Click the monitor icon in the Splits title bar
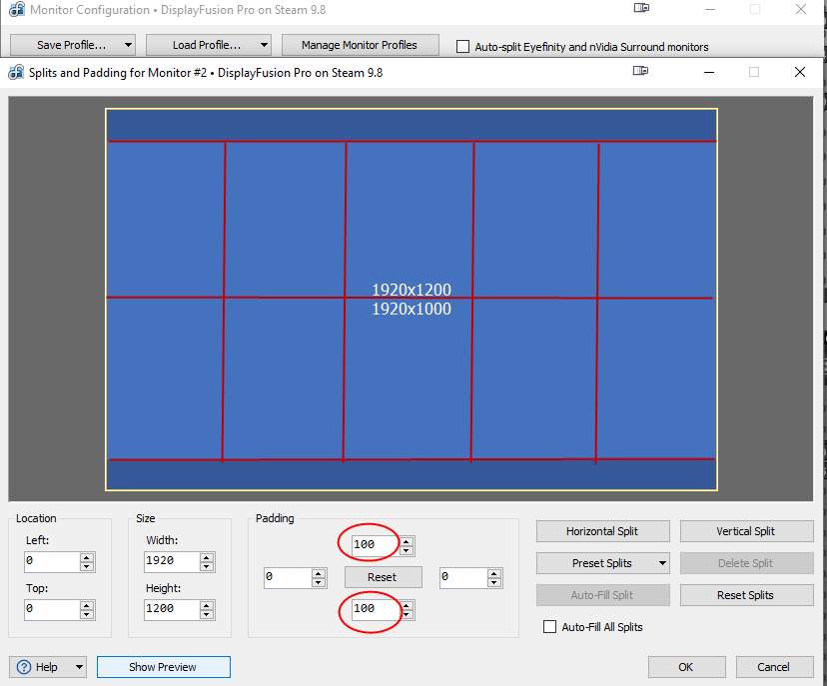This screenshot has width=827, height=686. tap(640, 72)
